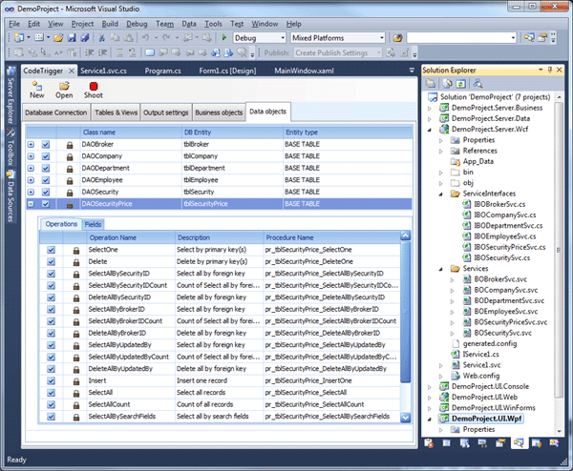
Task: Click the View Class Diagram icon in Solution Explorer
Action: click(477, 84)
